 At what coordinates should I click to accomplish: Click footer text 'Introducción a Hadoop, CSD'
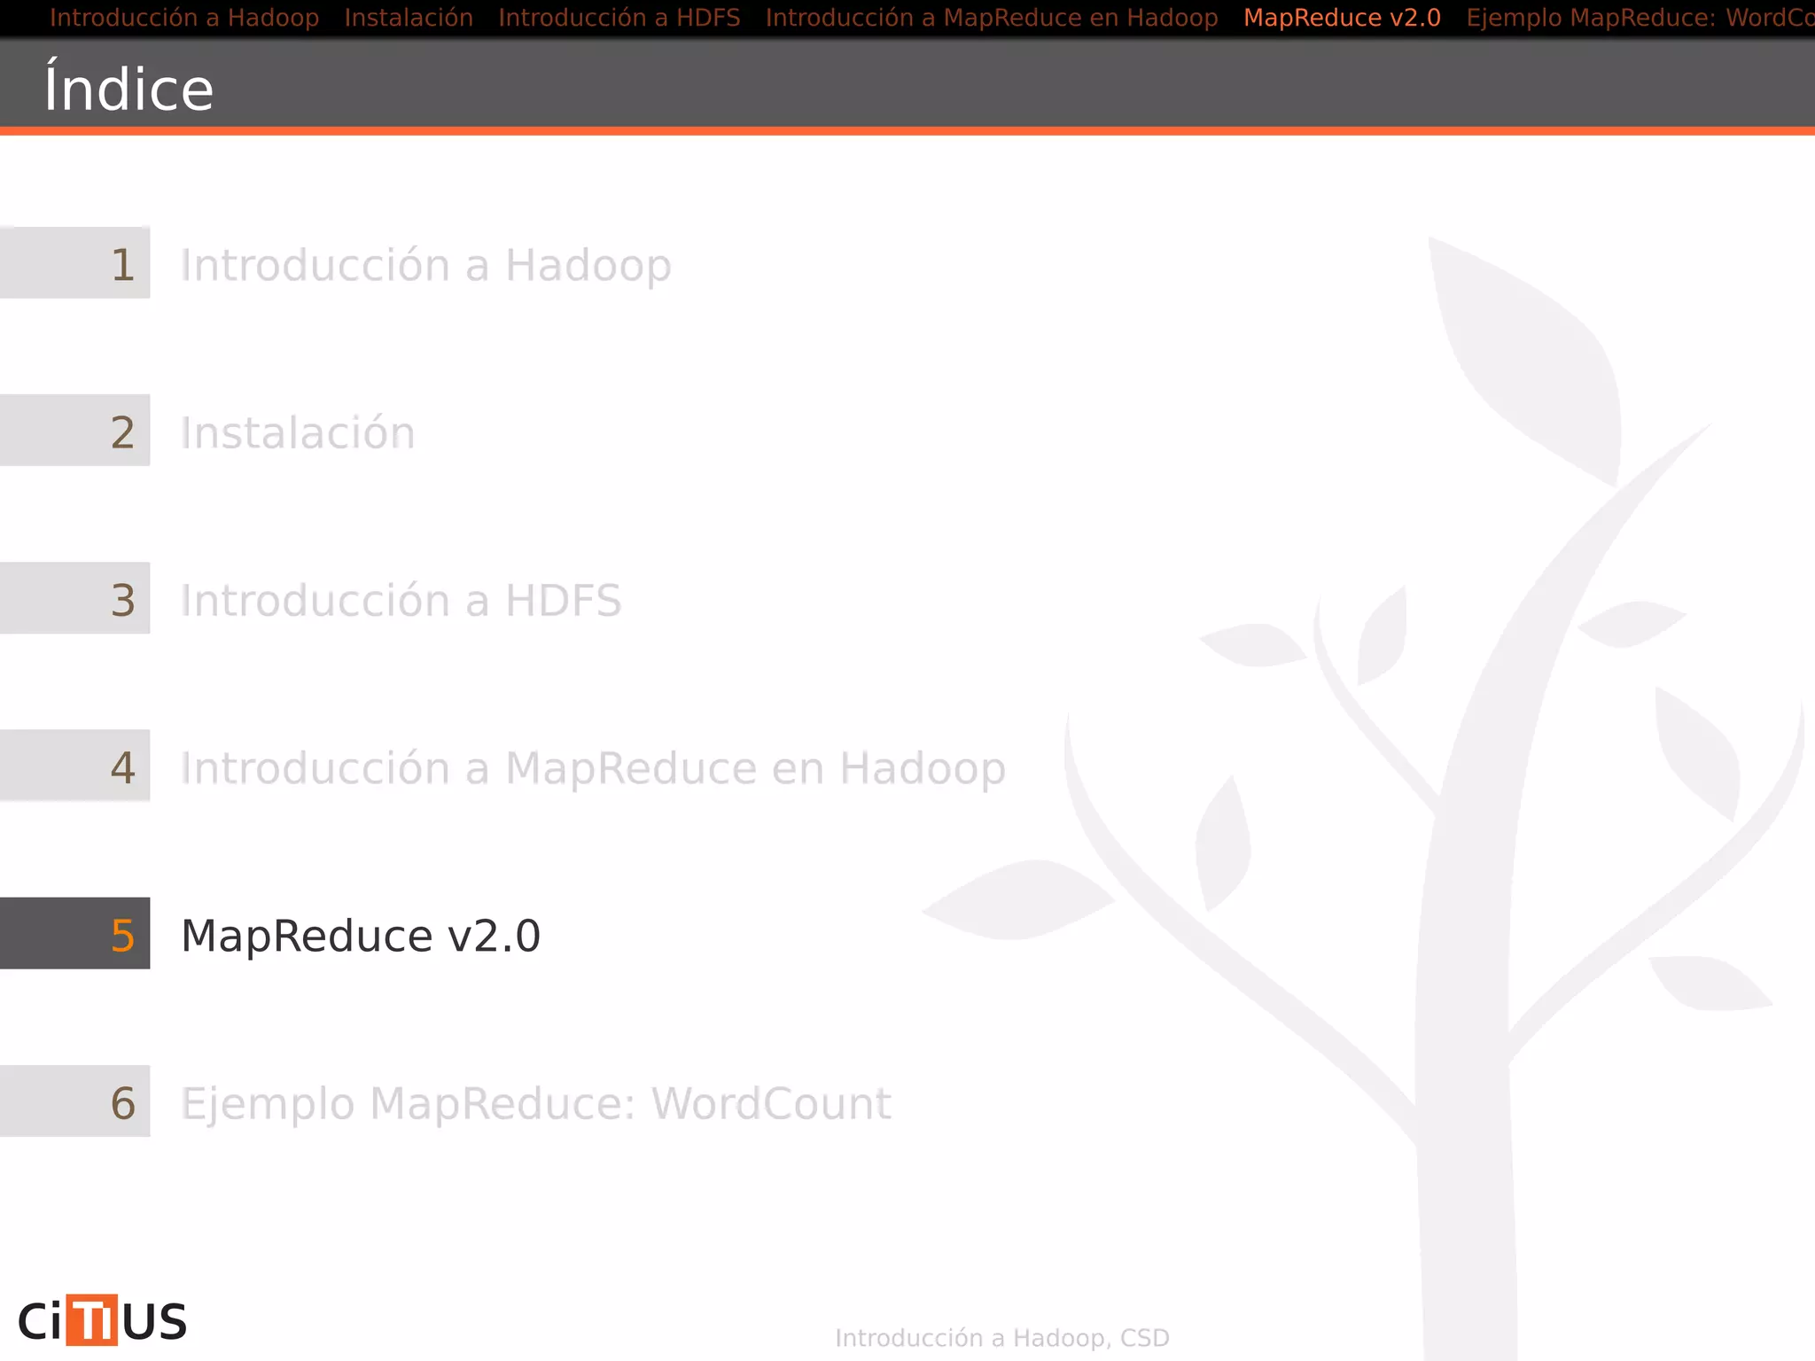1002,1338
